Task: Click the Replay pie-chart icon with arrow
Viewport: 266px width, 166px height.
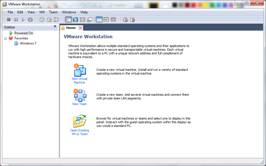Action: [132, 20]
